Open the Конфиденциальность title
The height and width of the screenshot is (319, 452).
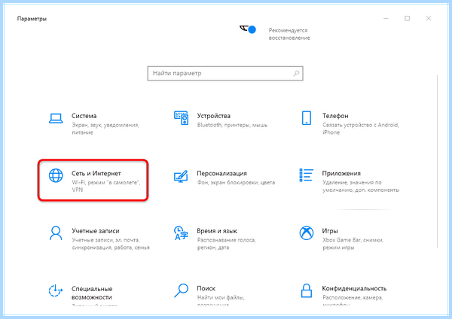pos(354,288)
